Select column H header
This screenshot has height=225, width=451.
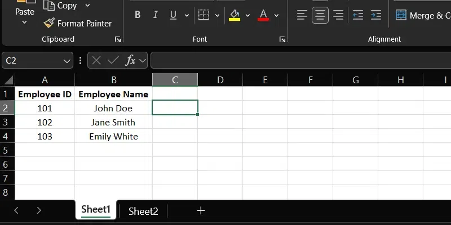pyautogui.click(x=401, y=80)
